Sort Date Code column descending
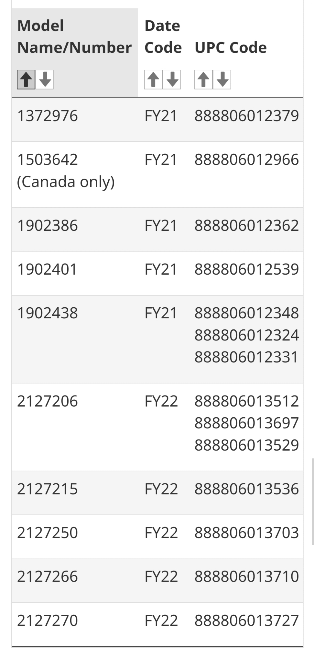 pyautogui.click(x=172, y=79)
